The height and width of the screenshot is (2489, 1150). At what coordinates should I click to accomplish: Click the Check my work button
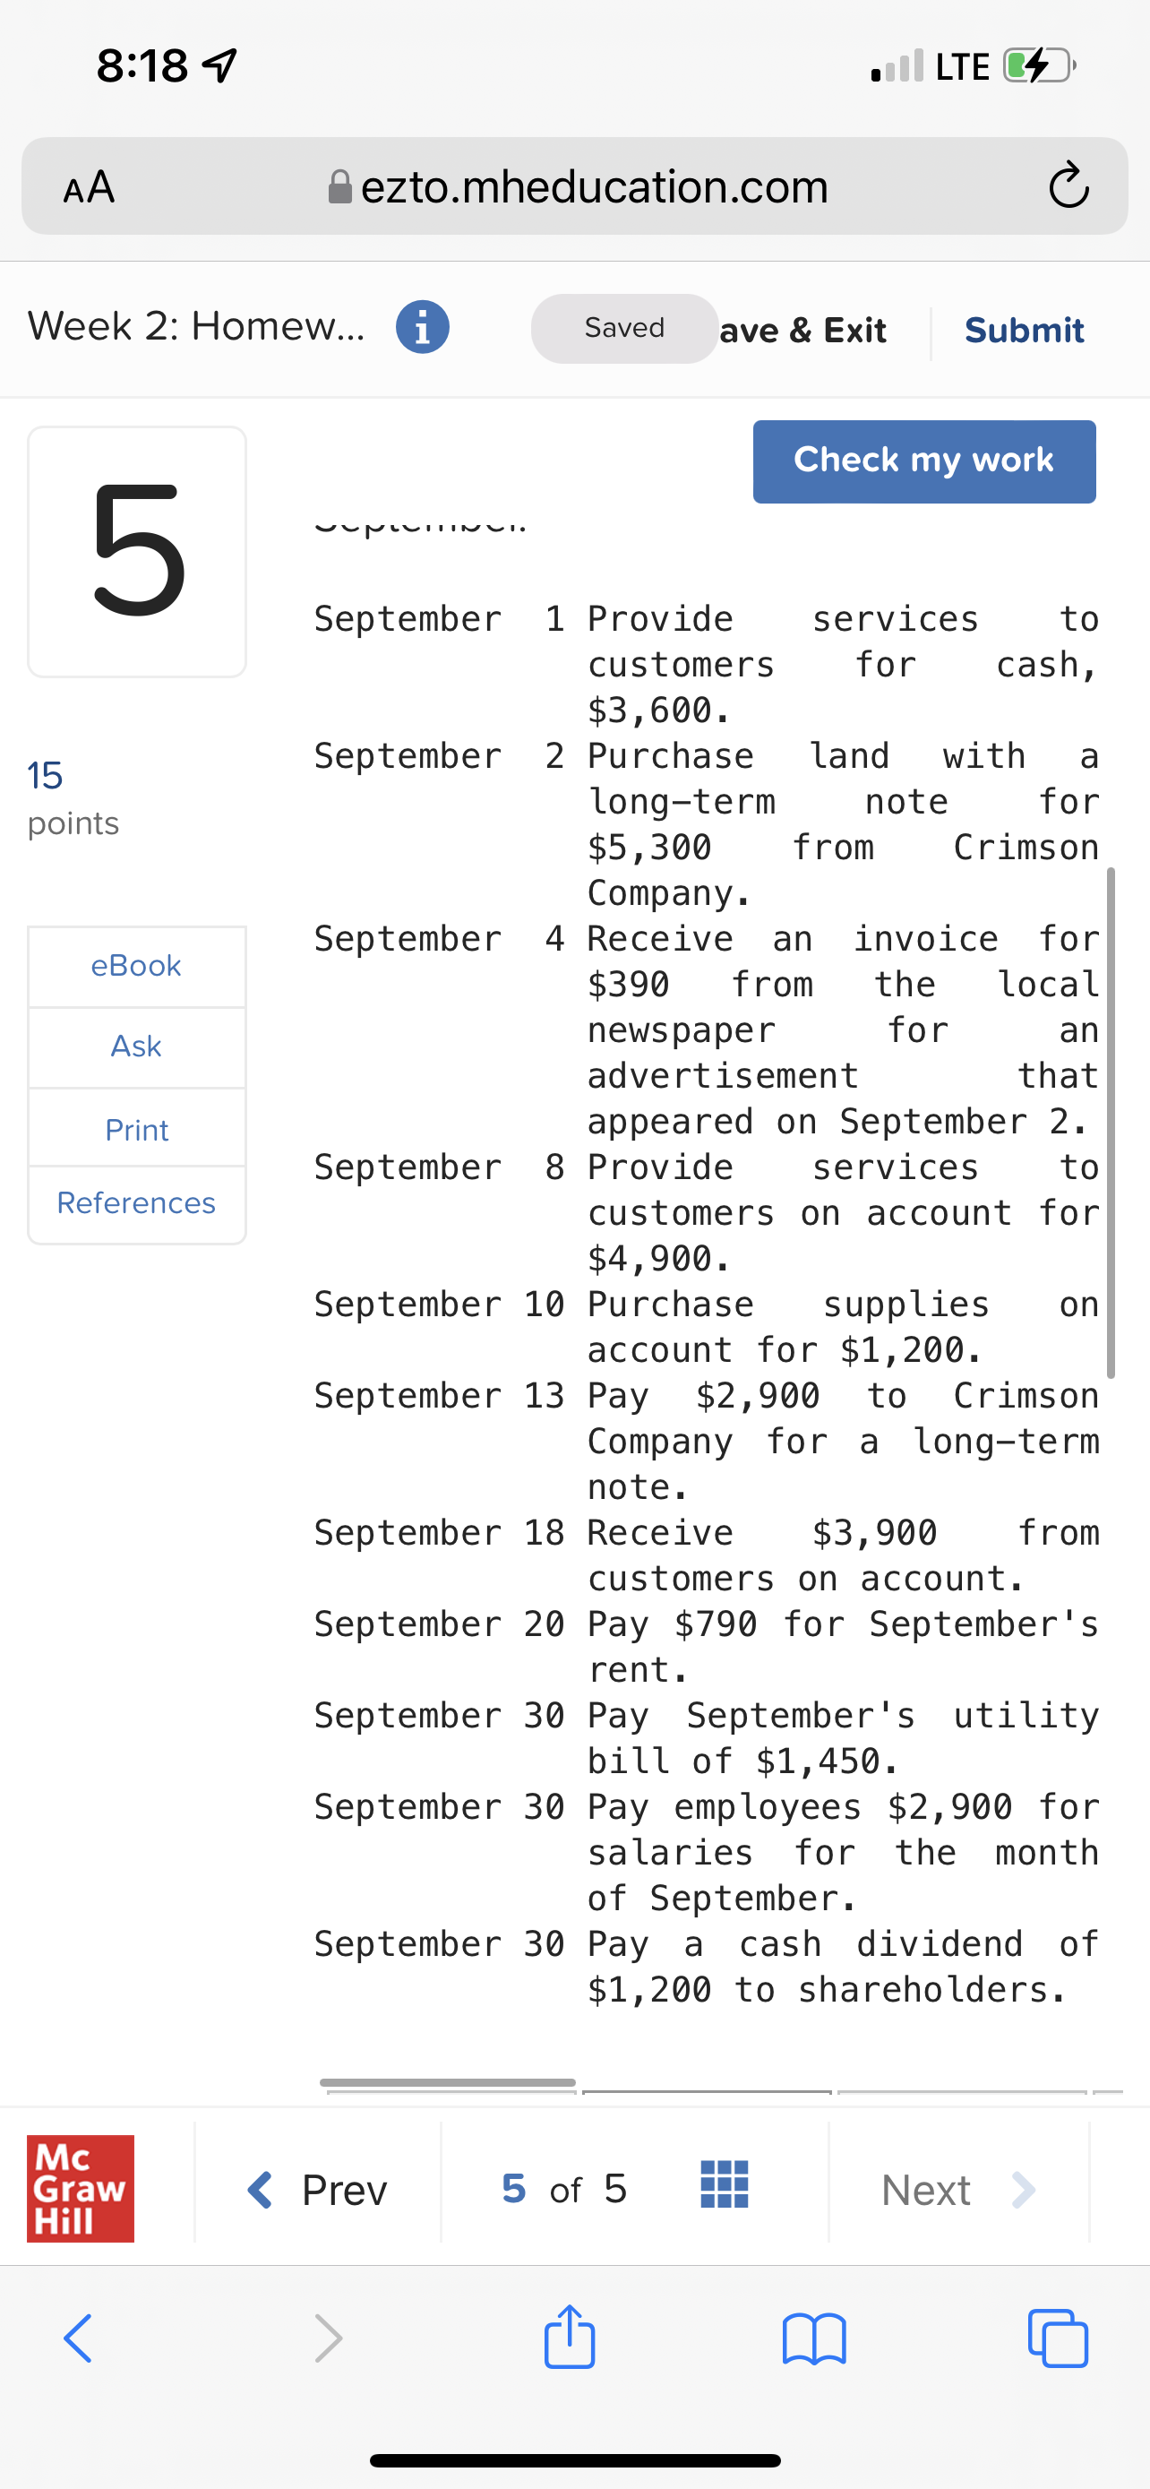[x=923, y=461]
